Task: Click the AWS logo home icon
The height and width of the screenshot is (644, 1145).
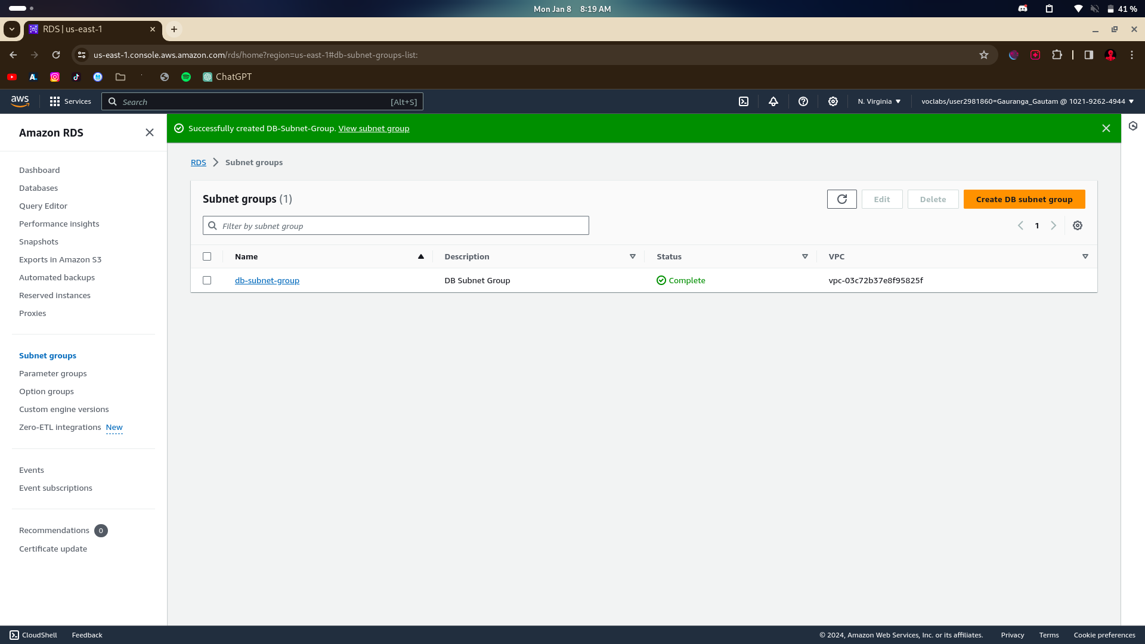Action: coord(20,101)
